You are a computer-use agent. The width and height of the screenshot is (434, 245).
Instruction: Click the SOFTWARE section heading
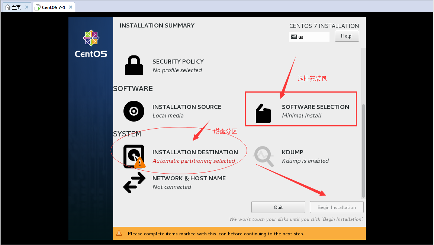tap(133, 88)
